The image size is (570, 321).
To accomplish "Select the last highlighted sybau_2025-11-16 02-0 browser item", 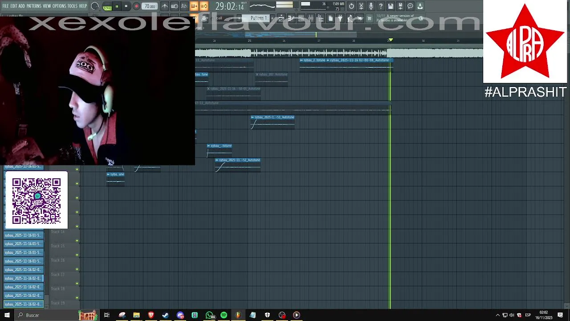I will click(x=23, y=304).
